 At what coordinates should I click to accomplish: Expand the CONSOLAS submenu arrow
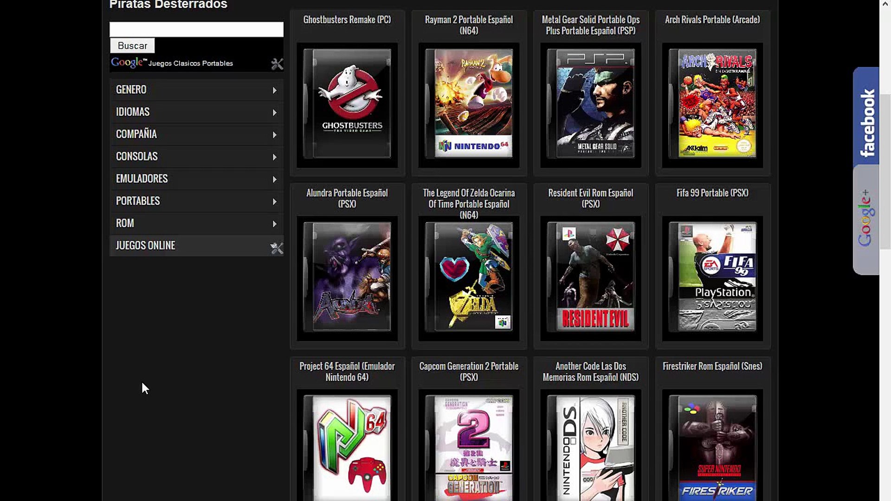[x=274, y=157]
